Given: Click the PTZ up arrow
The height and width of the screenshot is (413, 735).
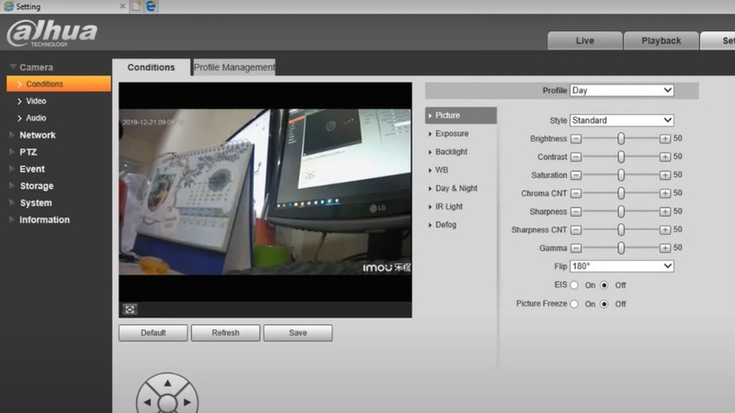Looking at the screenshot, I should 167,384.
